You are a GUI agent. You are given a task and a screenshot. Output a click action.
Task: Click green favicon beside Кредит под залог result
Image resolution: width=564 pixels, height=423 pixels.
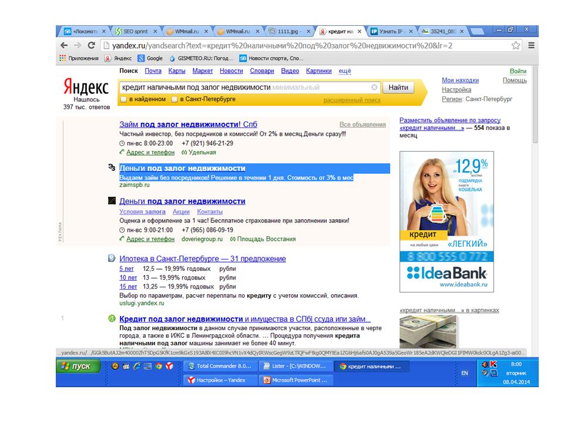point(112,318)
